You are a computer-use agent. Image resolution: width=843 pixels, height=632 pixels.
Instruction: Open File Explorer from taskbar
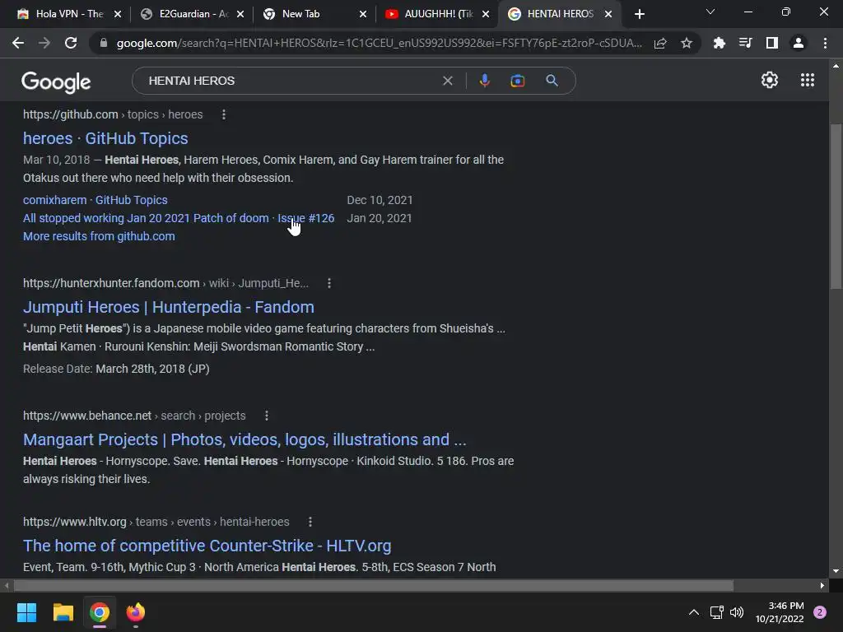pos(63,612)
